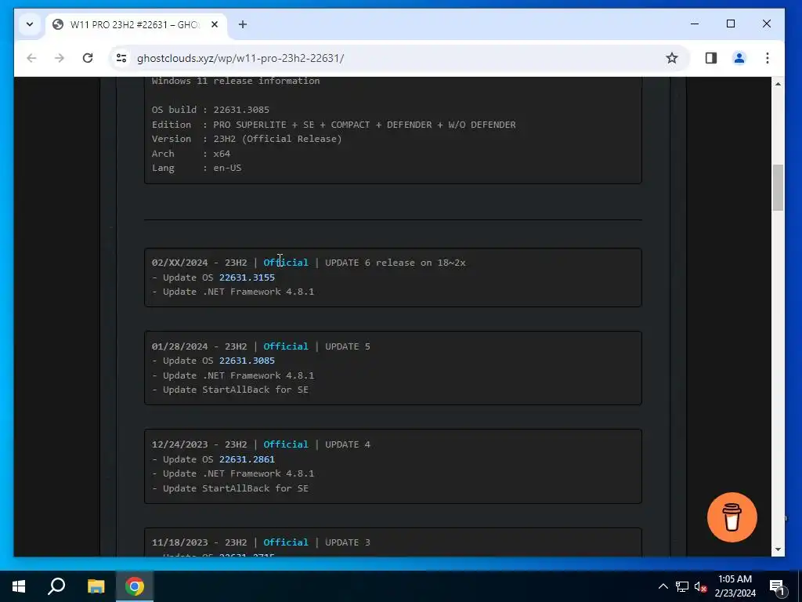Screen dimensions: 802x602
Task: Click the 'Lang : en-US' line
Action: pyautogui.click(x=197, y=168)
